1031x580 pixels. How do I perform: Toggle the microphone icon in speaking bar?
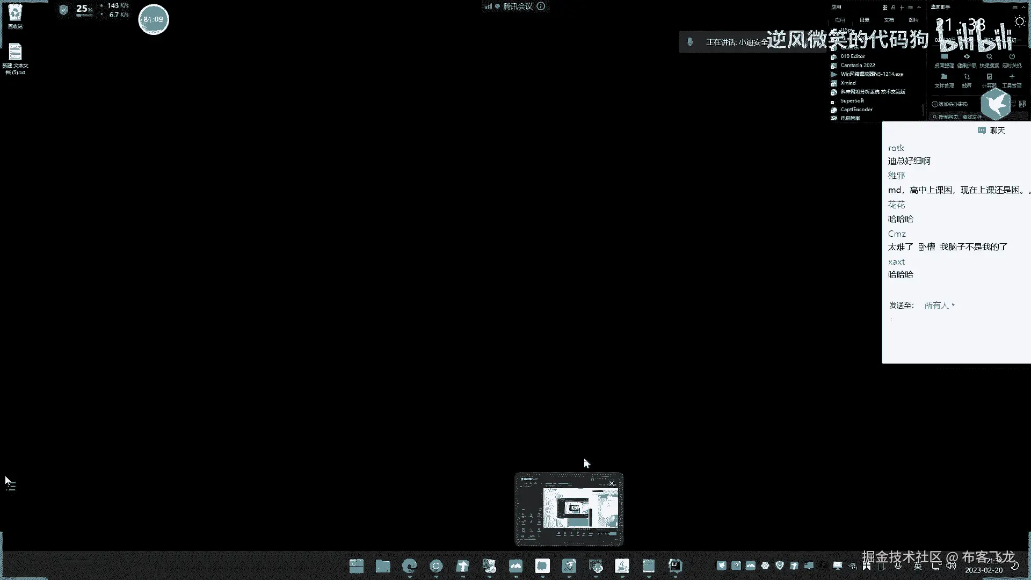click(x=690, y=42)
